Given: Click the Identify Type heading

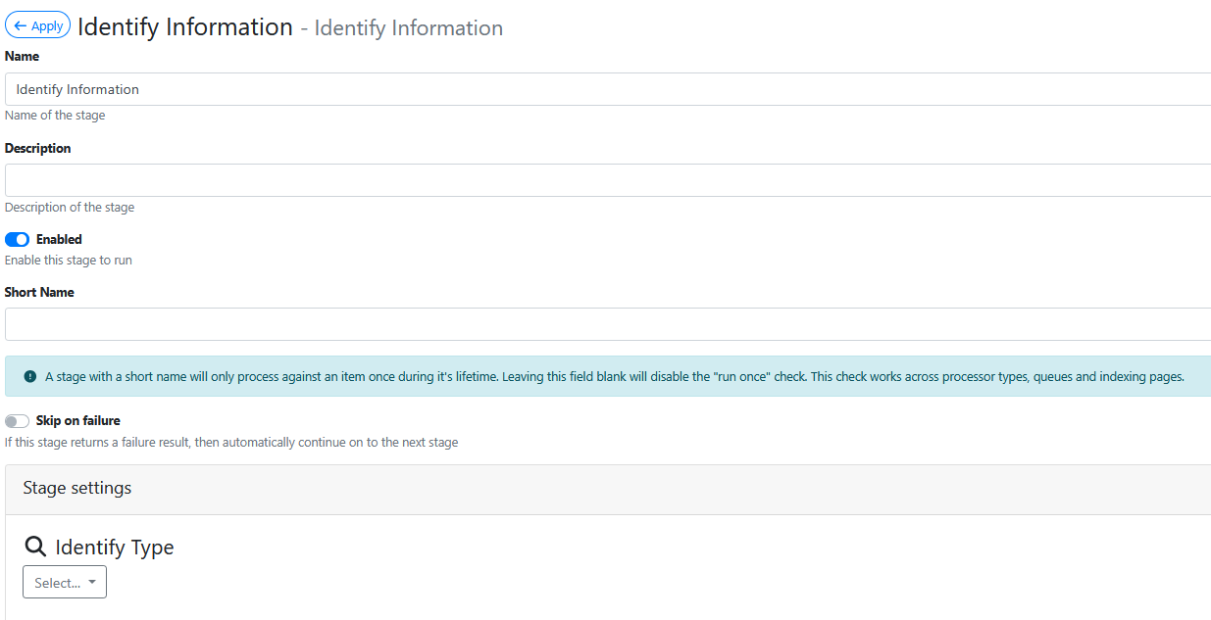Looking at the screenshot, I should click(115, 547).
